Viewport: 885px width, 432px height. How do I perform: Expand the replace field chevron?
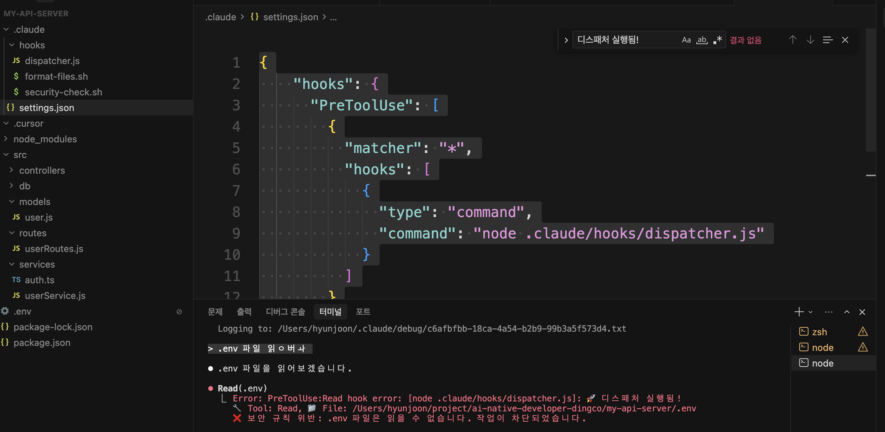click(x=566, y=40)
